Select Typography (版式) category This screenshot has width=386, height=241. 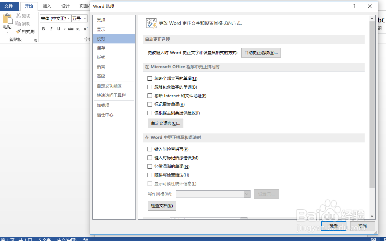114,57
